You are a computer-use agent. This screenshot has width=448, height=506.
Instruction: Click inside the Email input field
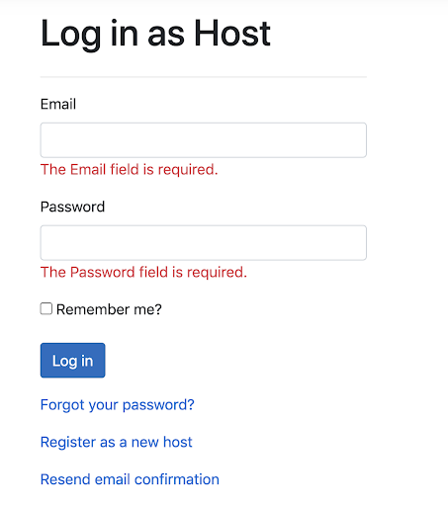[x=204, y=140]
